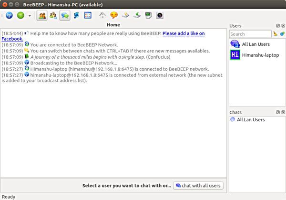Click the blue network broadcast antenna icon

coord(9,15)
